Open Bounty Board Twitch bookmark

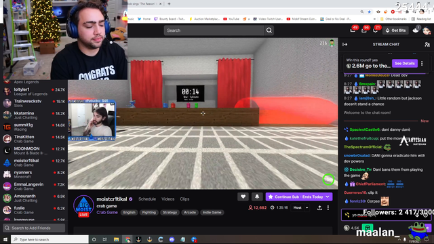click(170, 19)
